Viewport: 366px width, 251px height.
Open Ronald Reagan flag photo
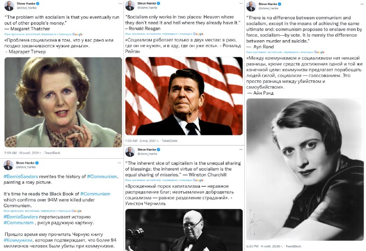(184, 96)
